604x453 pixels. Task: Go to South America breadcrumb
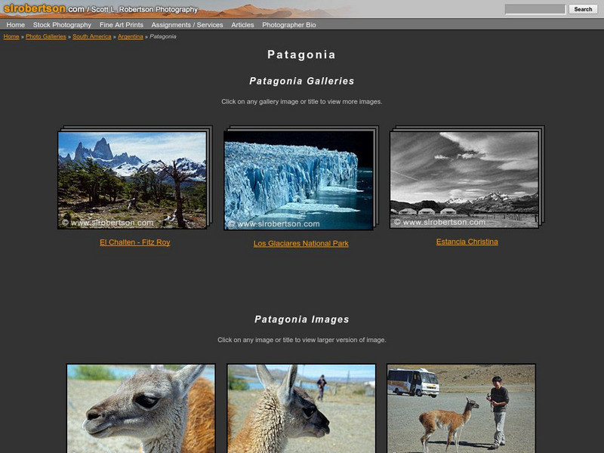click(x=91, y=36)
